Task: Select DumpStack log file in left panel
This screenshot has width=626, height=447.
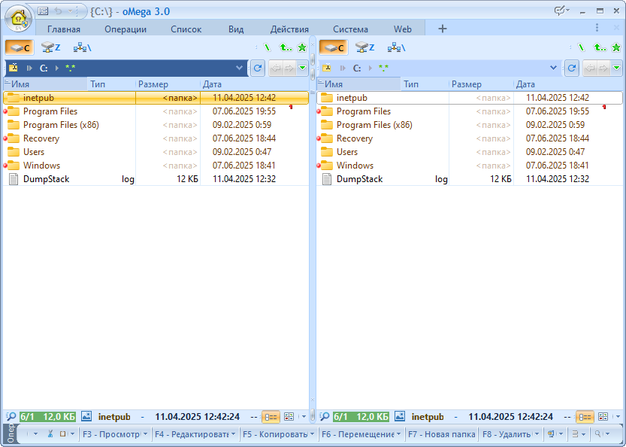Action: [156, 179]
